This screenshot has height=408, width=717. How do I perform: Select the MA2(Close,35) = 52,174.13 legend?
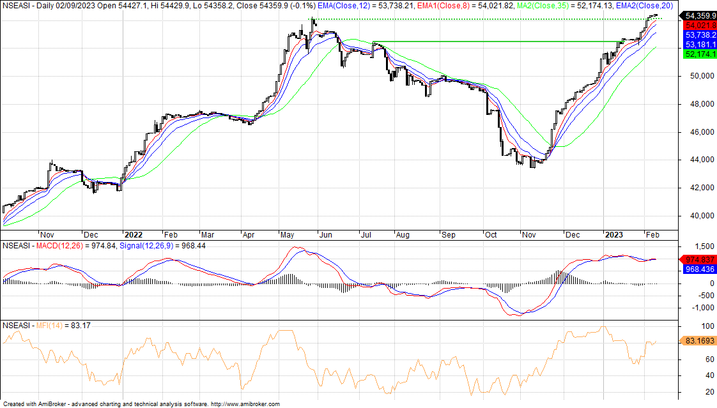(565, 6)
